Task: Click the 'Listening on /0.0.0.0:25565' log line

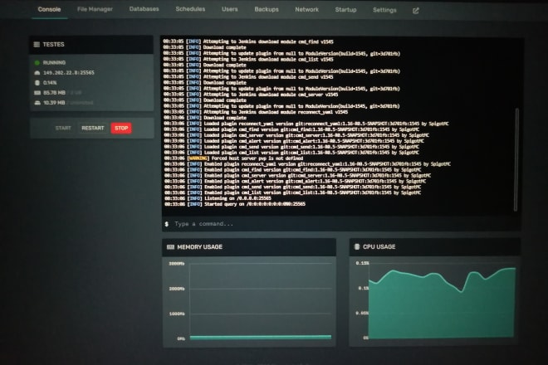Action: tap(218, 198)
